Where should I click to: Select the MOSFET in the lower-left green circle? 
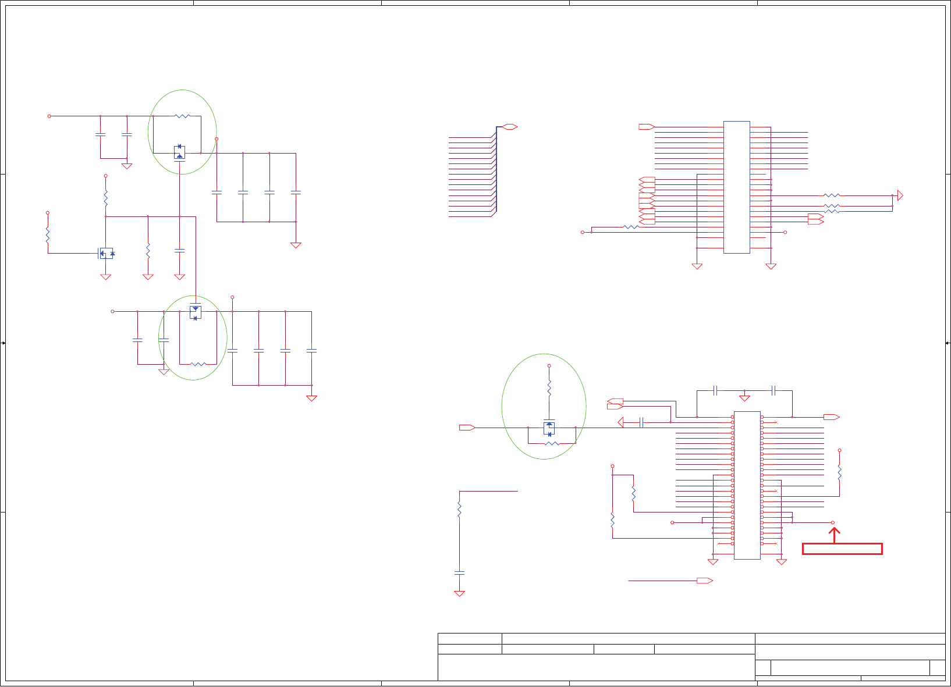pyautogui.click(x=196, y=312)
